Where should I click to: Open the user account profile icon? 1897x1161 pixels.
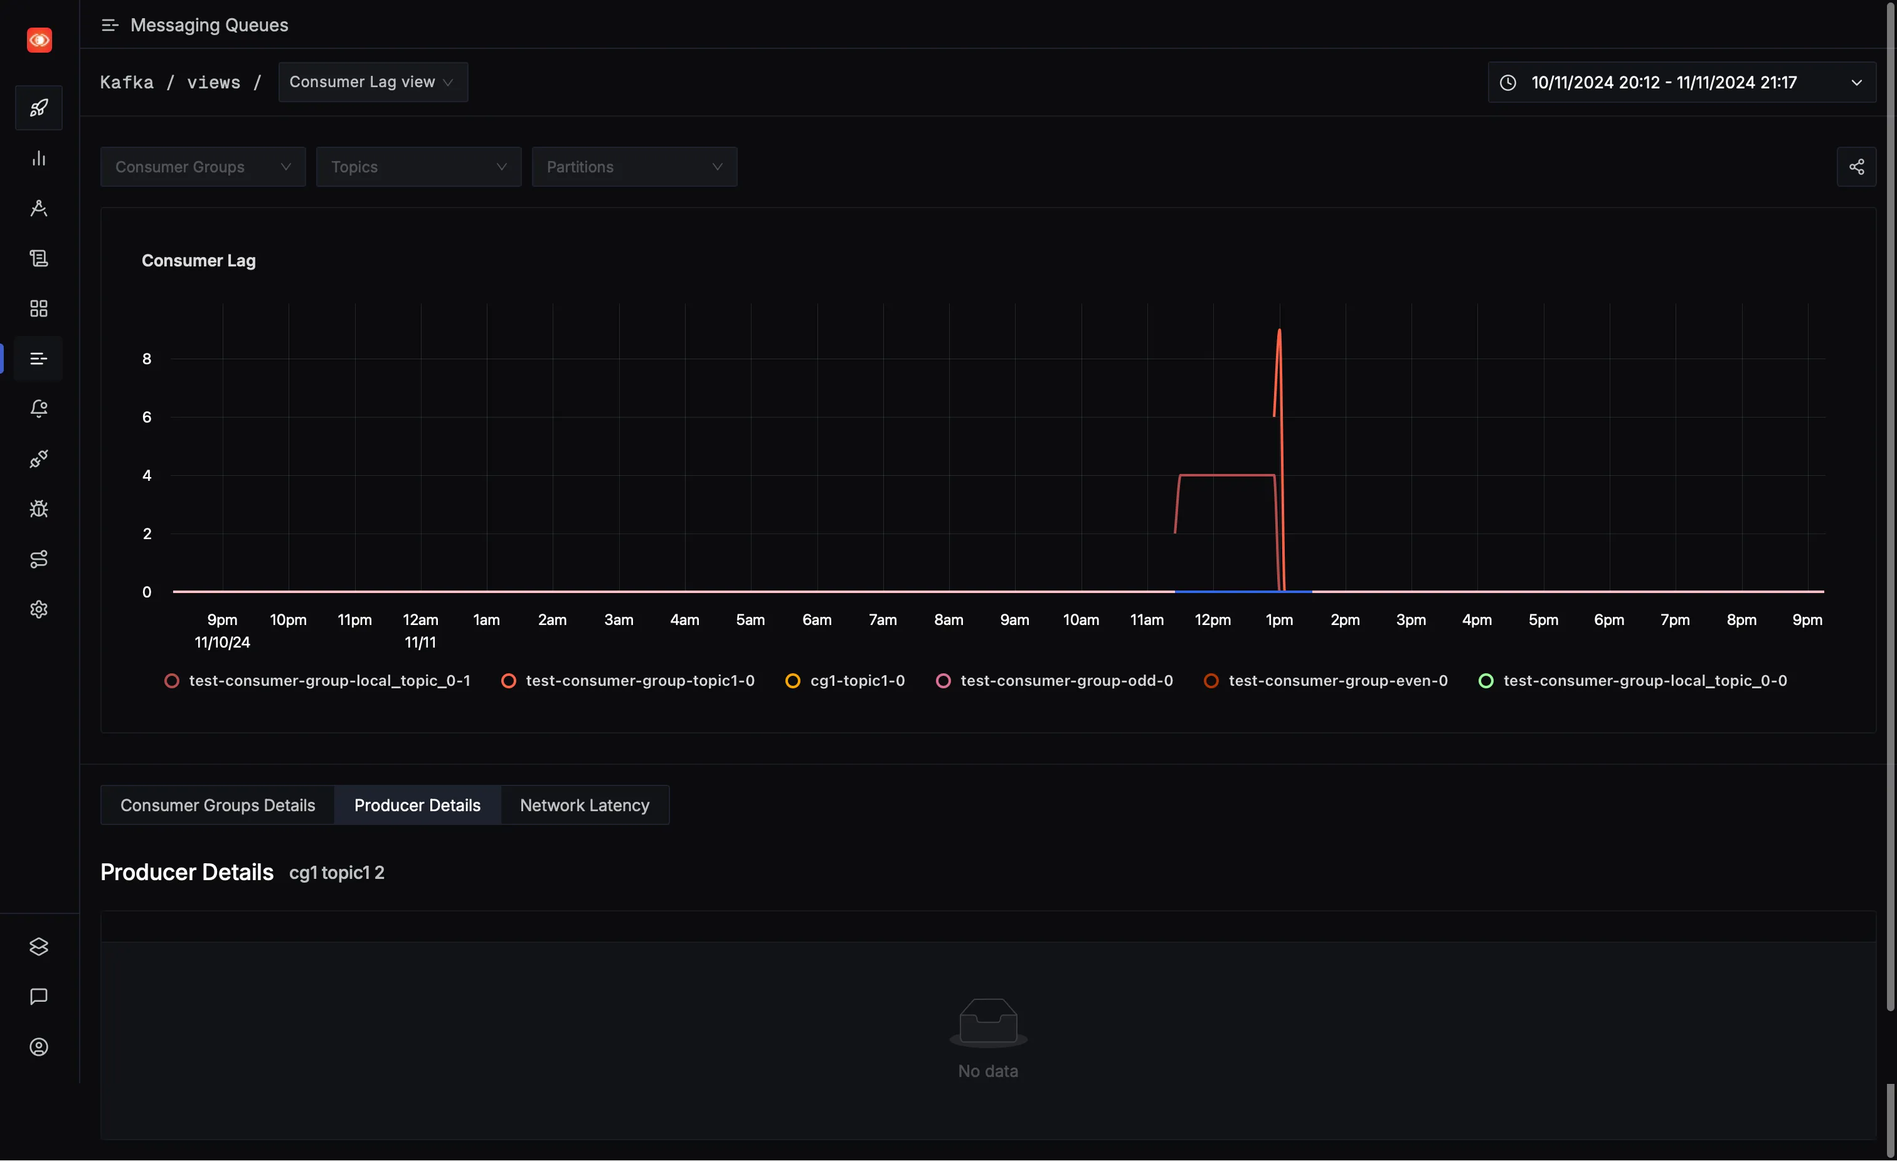pyautogui.click(x=38, y=1047)
